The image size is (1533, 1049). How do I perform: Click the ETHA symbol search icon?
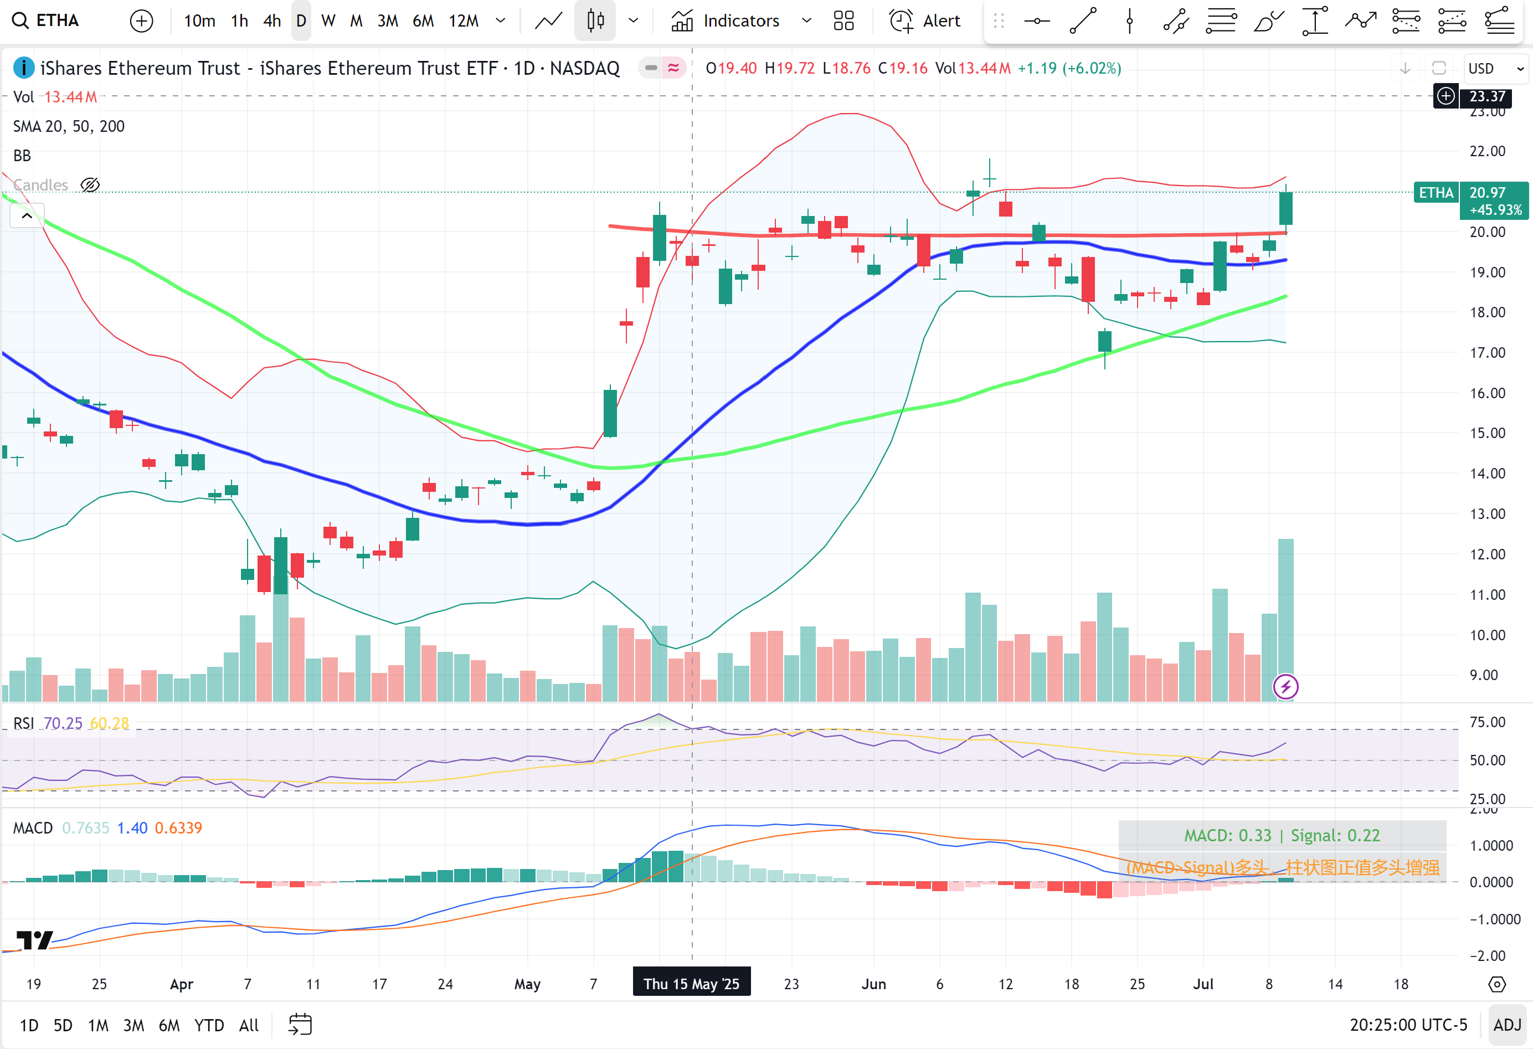(x=20, y=21)
